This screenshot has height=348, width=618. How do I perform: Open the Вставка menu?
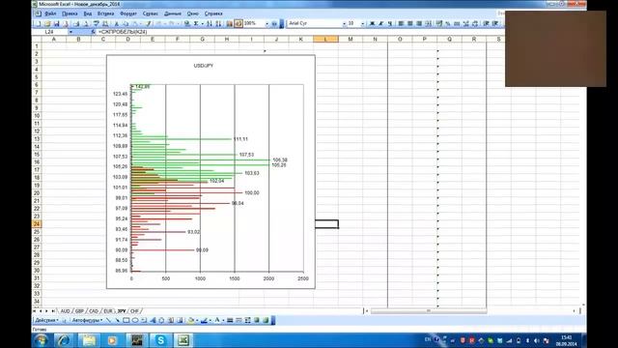click(105, 14)
